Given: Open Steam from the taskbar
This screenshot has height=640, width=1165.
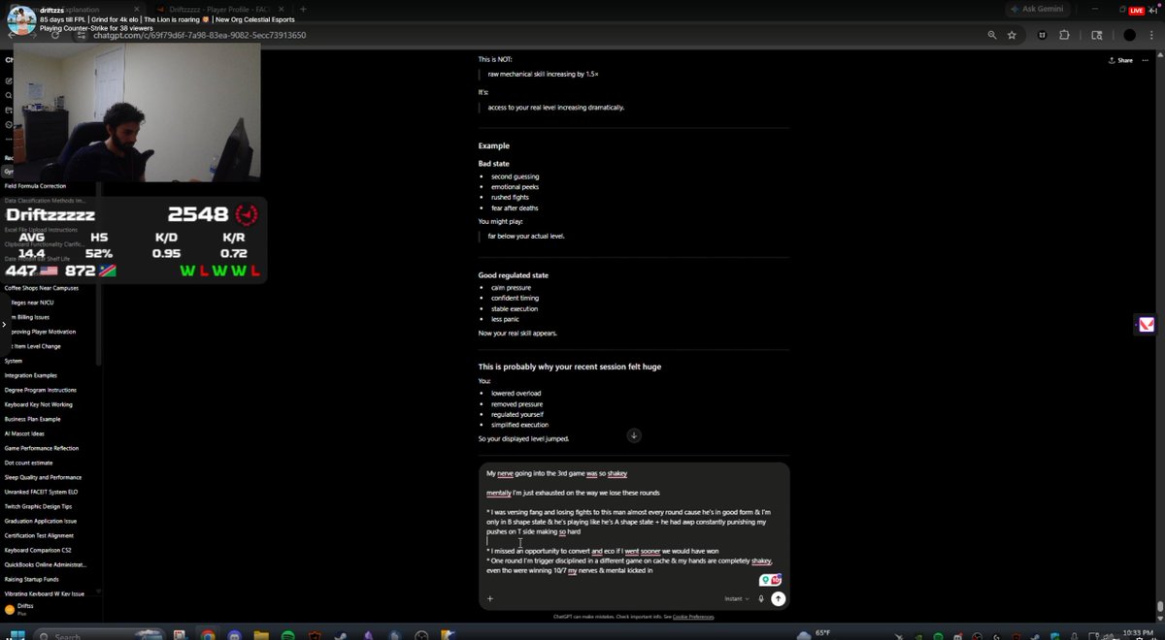Looking at the screenshot, I should pyautogui.click(x=341, y=635).
